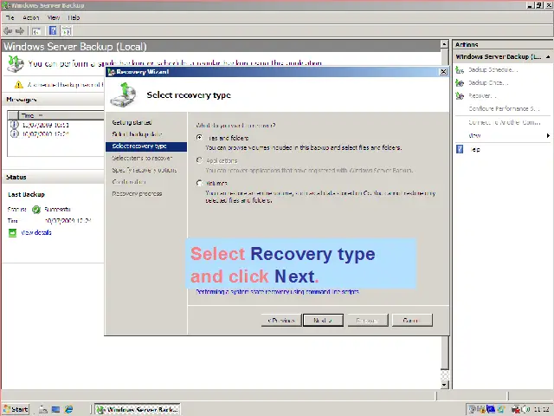
Task: Click the show/hide action pane toolbar icon
Action: tap(66, 31)
